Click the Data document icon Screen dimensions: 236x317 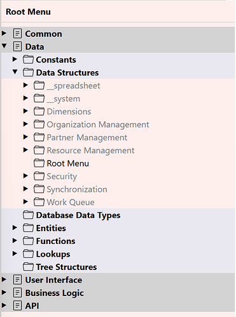pos(17,46)
